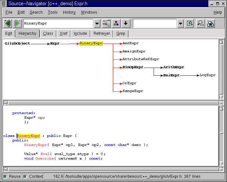Select AttributeRefExpr node in hierarchy

[141, 59]
